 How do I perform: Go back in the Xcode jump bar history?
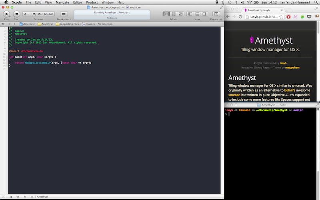9,24
